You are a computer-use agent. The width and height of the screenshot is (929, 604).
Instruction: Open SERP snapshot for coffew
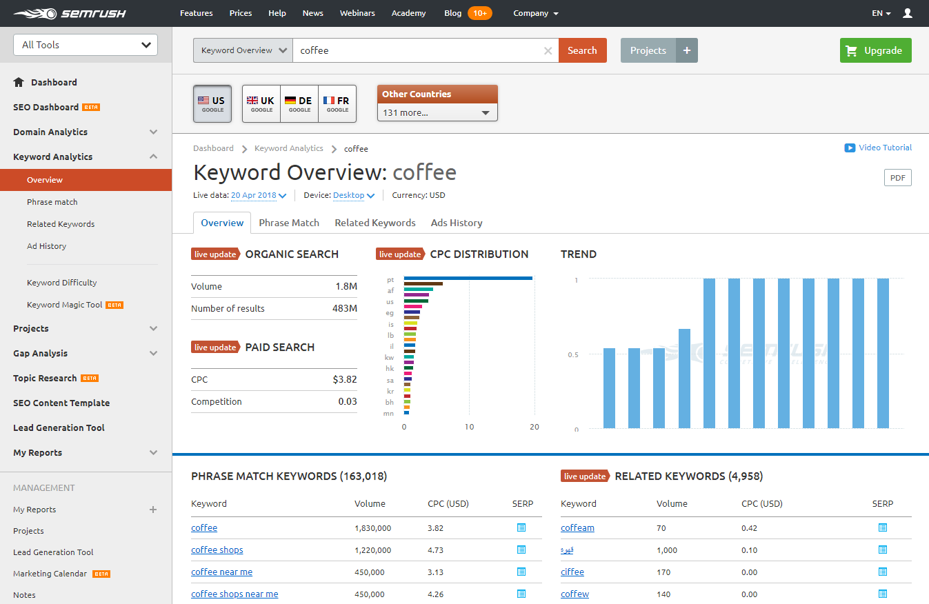point(883,594)
